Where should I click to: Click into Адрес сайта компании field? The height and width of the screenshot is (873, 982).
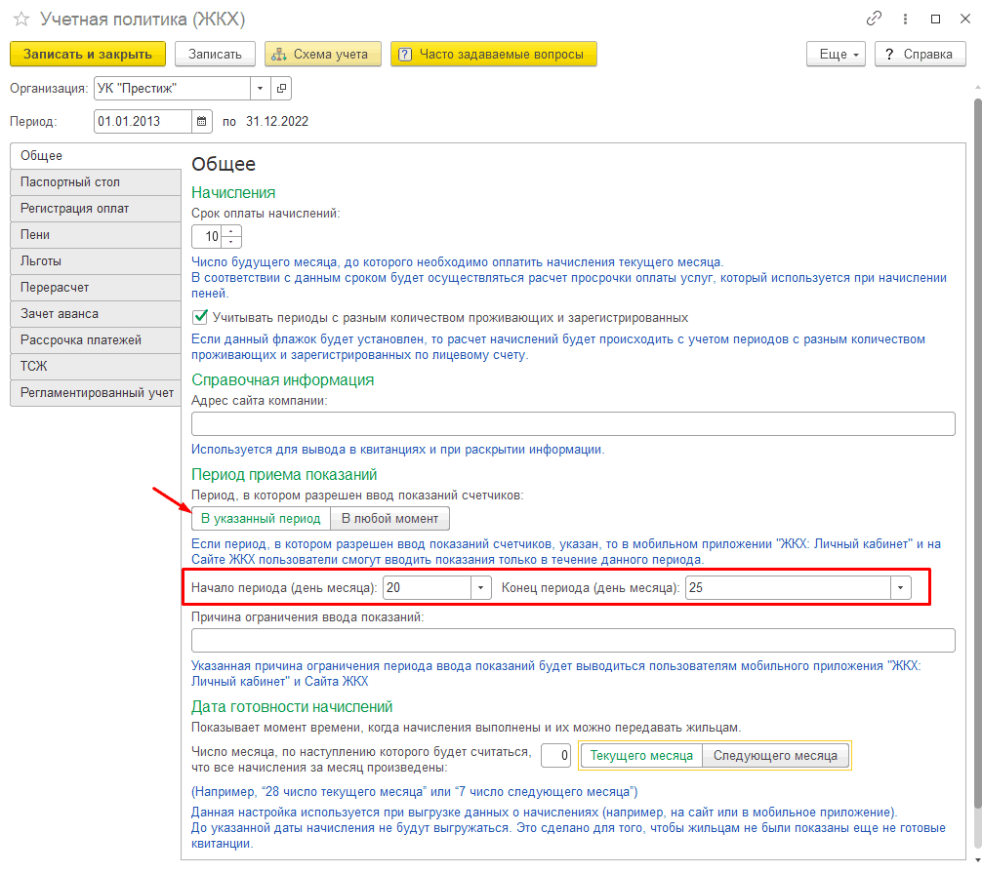pyautogui.click(x=572, y=423)
